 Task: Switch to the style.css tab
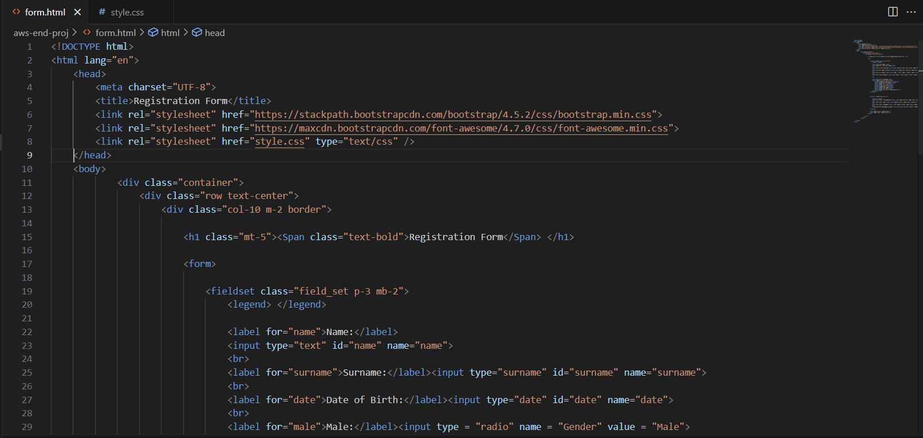127,12
